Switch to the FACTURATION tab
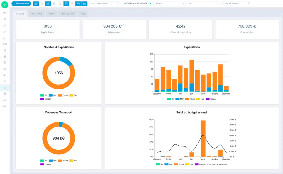This screenshot has height=174, width=283. [x=67, y=14]
